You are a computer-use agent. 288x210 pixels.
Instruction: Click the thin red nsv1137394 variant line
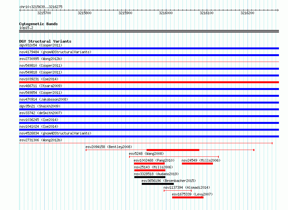(x=178, y=191)
